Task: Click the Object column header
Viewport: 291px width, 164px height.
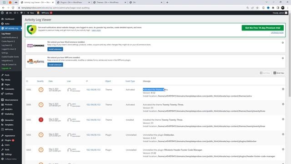Action: [108, 81]
